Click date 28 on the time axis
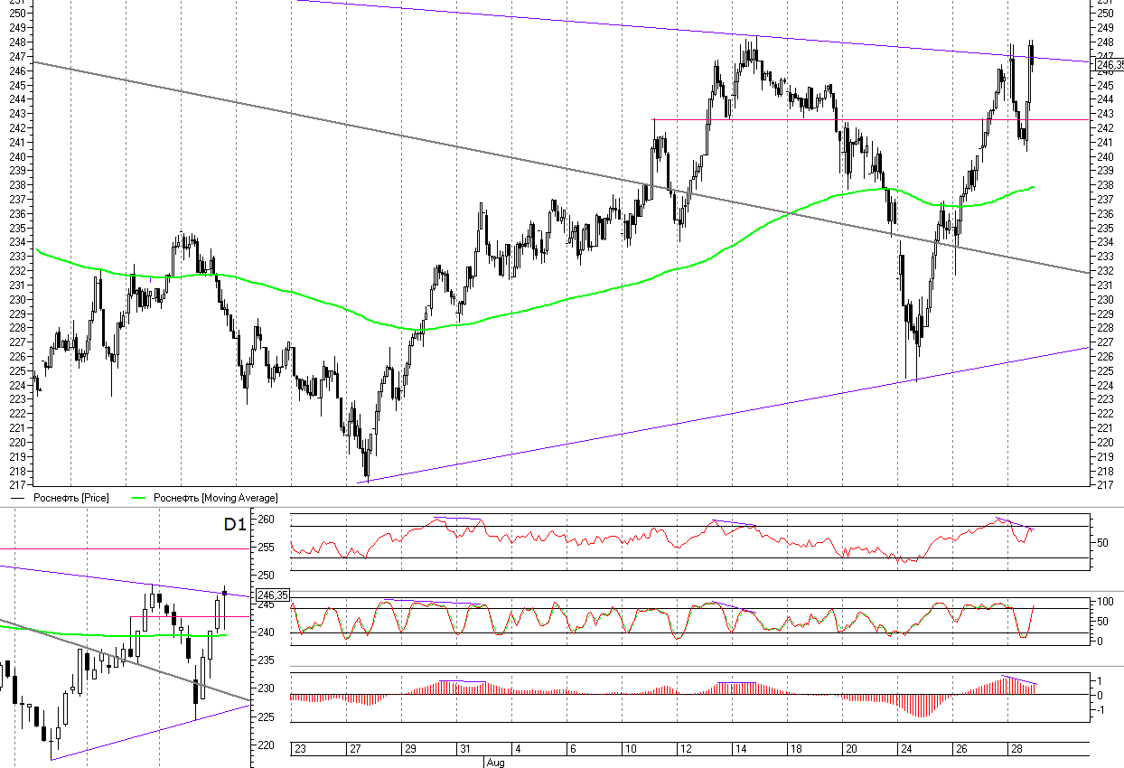 (1016, 749)
